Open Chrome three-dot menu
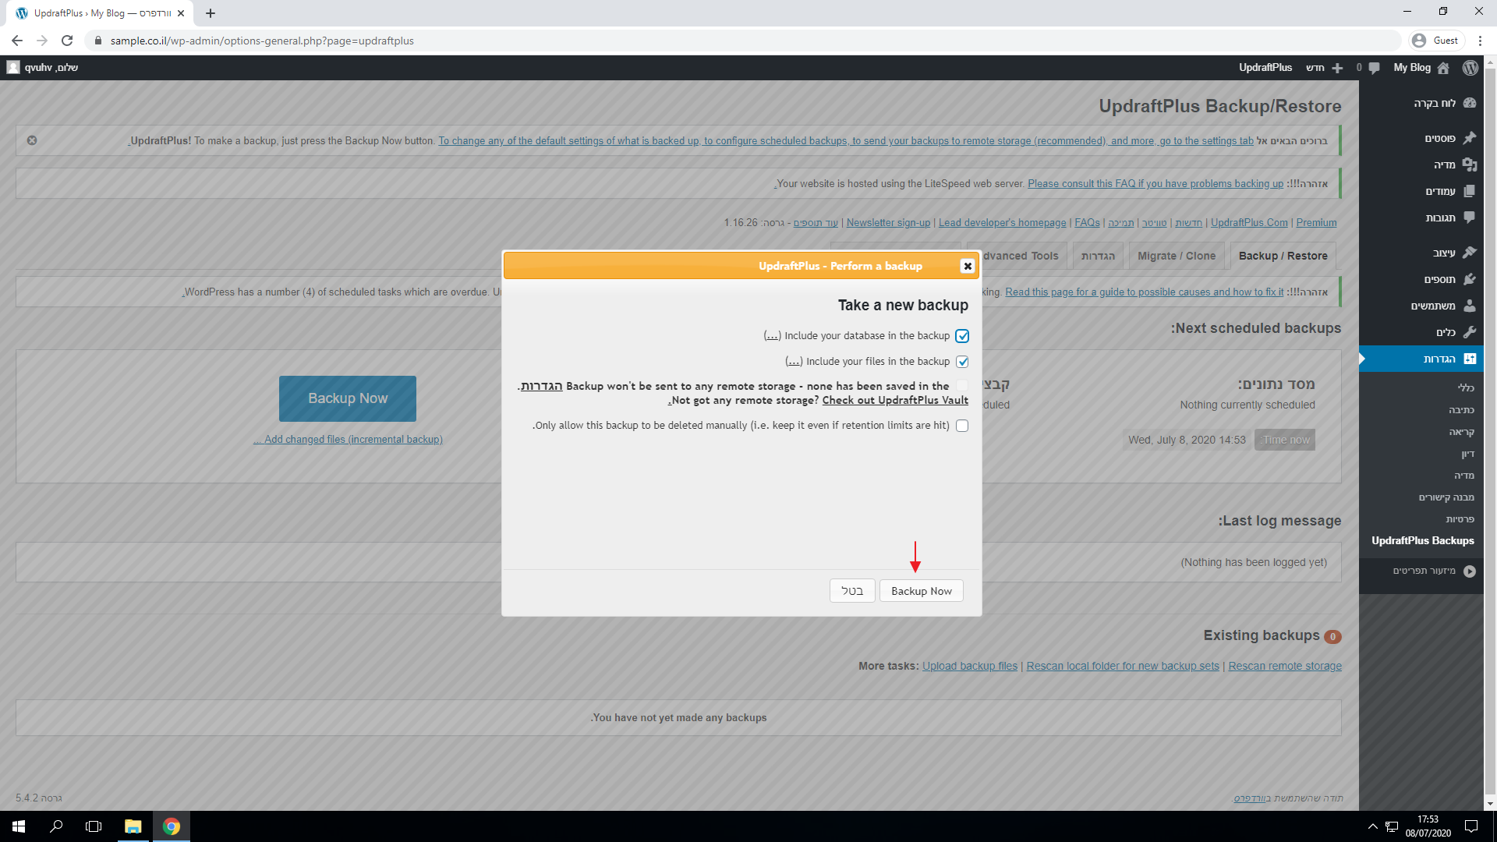Image resolution: width=1497 pixels, height=842 pixels. click(1480, 41)
